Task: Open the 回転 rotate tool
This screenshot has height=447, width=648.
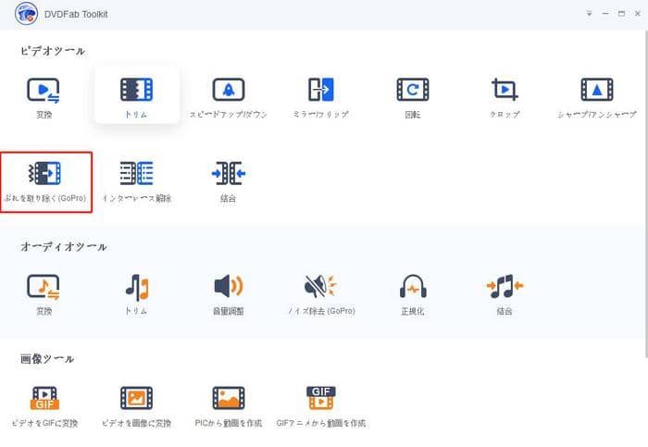Action: [413, 91]
